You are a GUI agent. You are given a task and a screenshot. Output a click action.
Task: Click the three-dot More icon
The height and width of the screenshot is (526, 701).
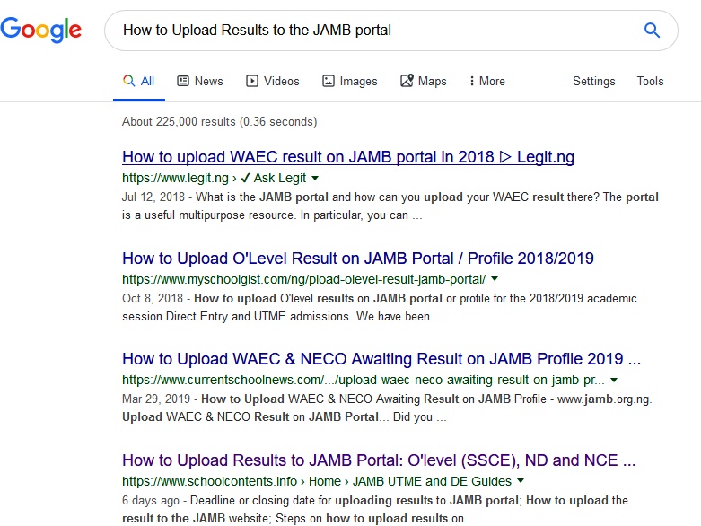pyautogui.click(x=471, y=81)
